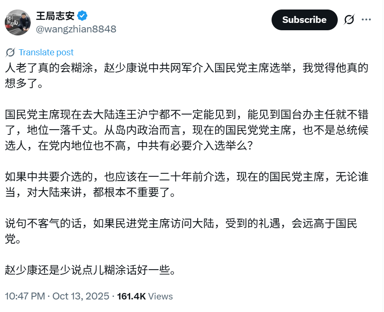Open the three-dot More options menu
The height and width of the screenshot is (312, 384).
[366, 20]
